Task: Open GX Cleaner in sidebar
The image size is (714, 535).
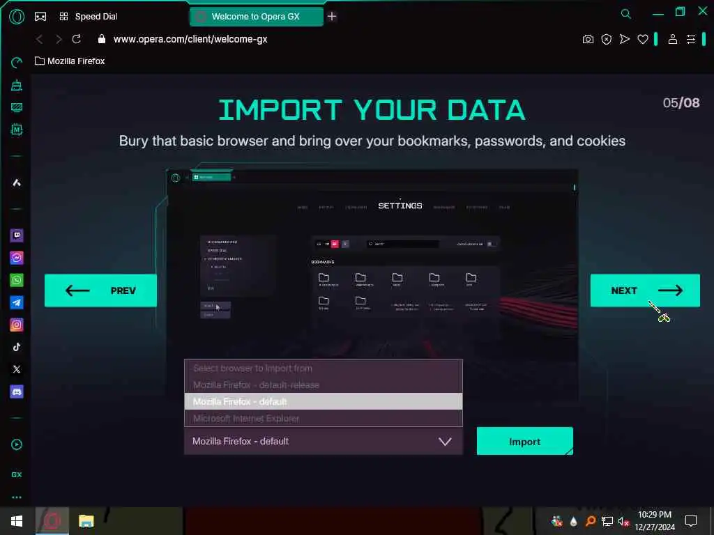Action: coord(17,84)
